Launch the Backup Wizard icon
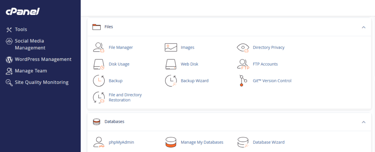The image size is (375, 152). click(171, 81)
